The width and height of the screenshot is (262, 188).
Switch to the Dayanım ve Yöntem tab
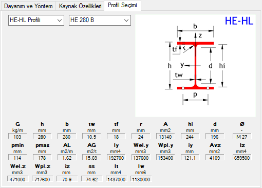pos(28,6)
